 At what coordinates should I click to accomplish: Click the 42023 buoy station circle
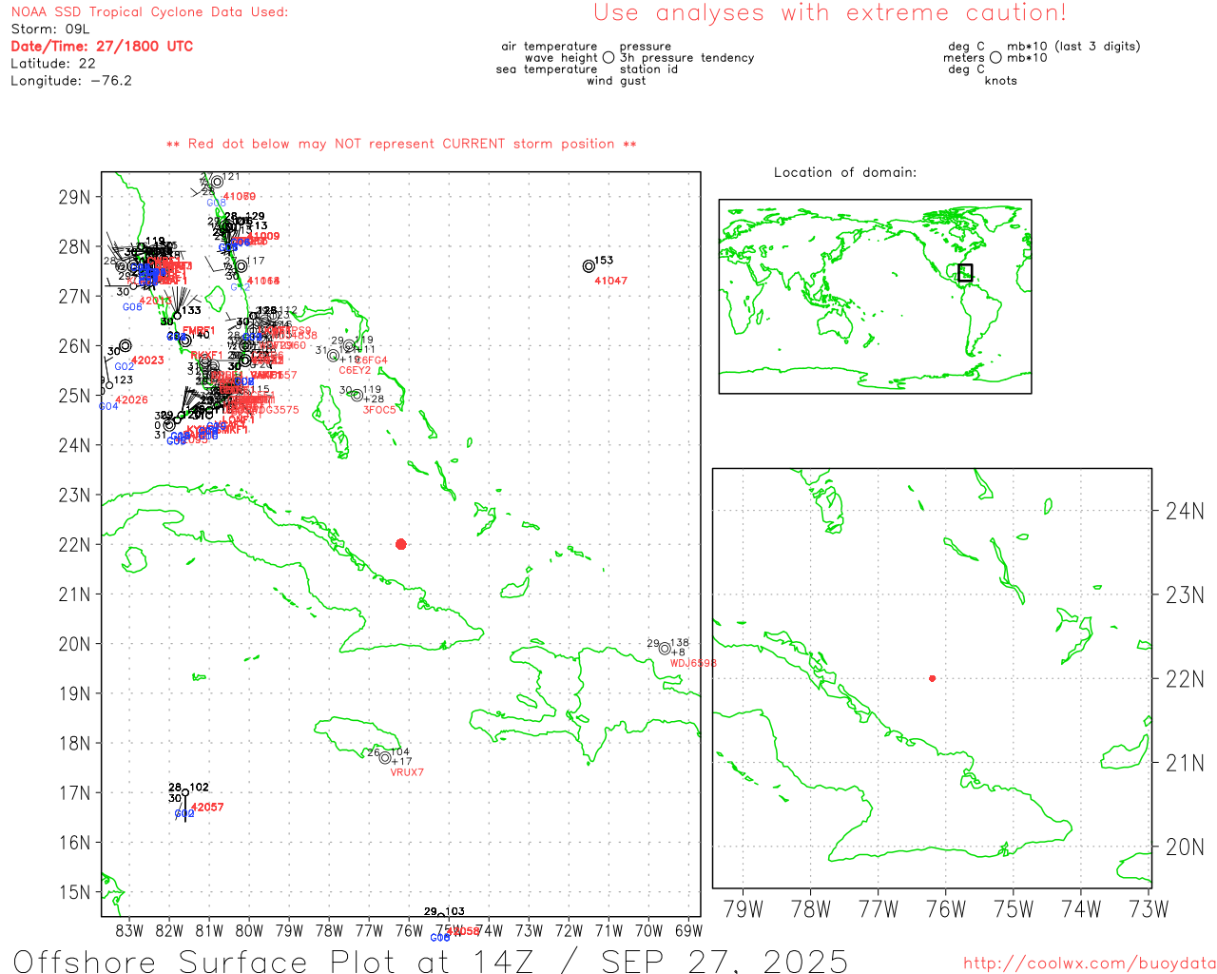(x=126, y=346)
